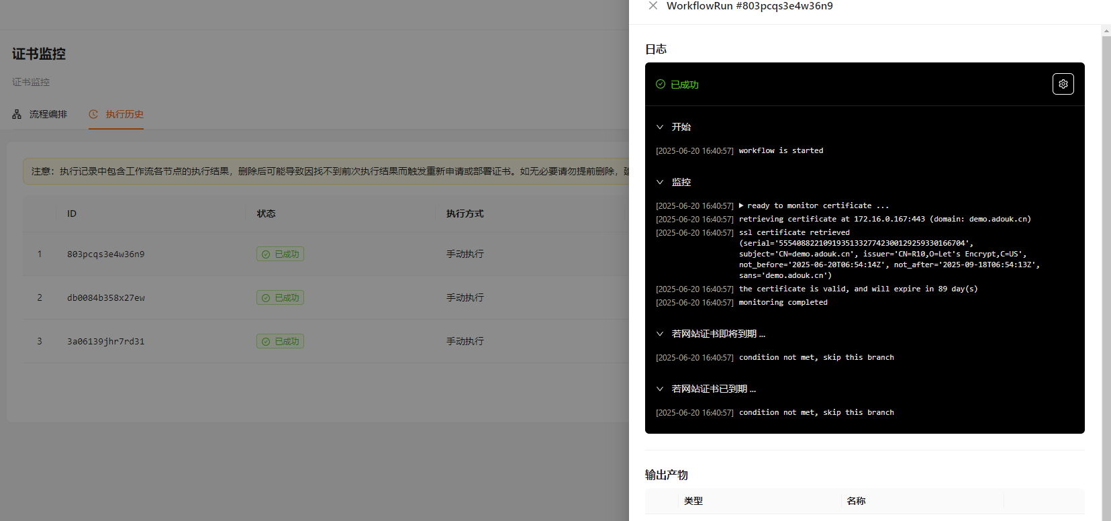1111x521 pixels.
Task: Collapse the 若网站证书即将到期 log section
Action: (660, 334)
